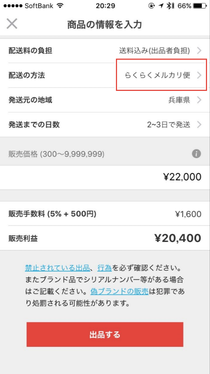Open the 配送の方法 chevron arrow

[x=199, y=75]
